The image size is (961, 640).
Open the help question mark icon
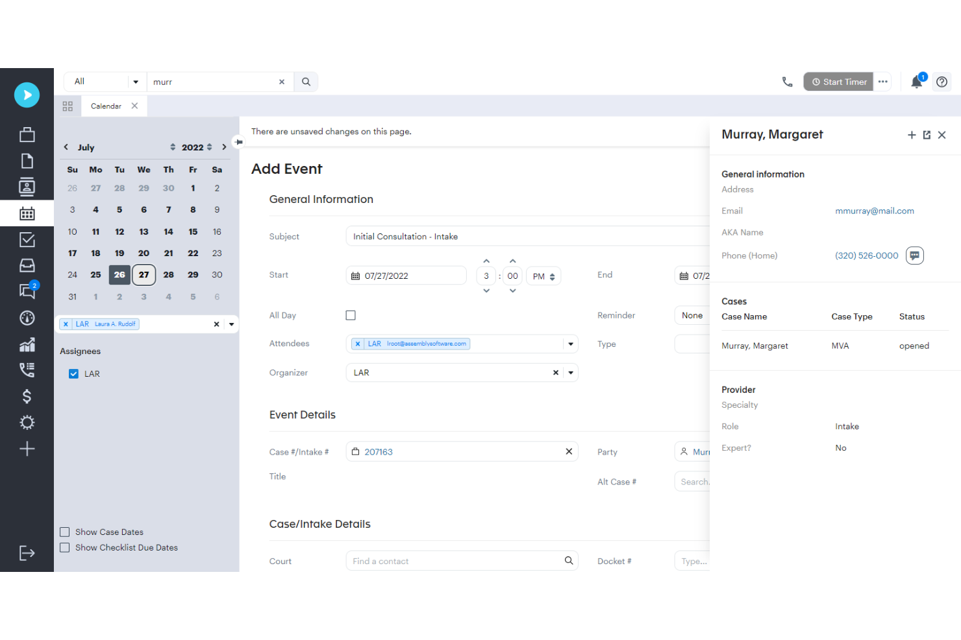pos(942,82)
